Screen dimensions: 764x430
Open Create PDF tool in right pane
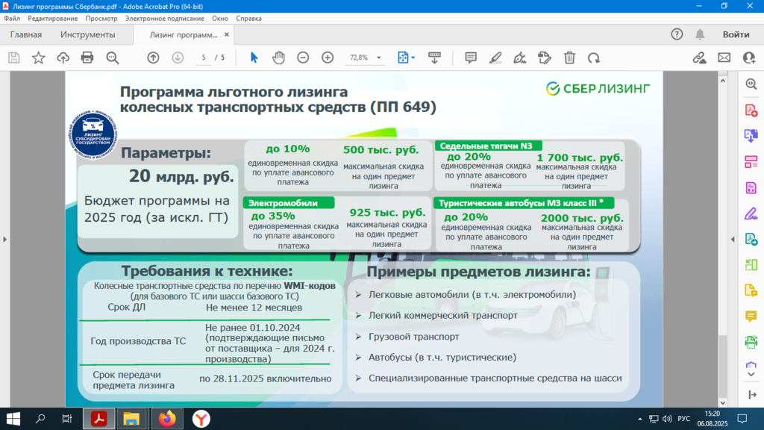point(751,110)
